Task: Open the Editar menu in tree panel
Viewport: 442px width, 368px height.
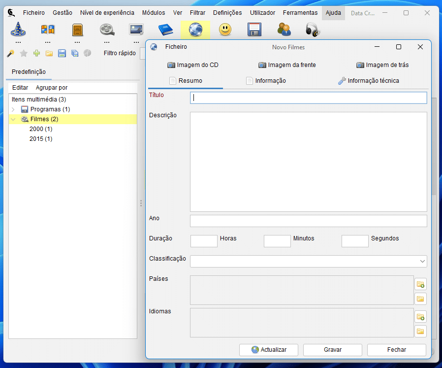Action: 20,88
